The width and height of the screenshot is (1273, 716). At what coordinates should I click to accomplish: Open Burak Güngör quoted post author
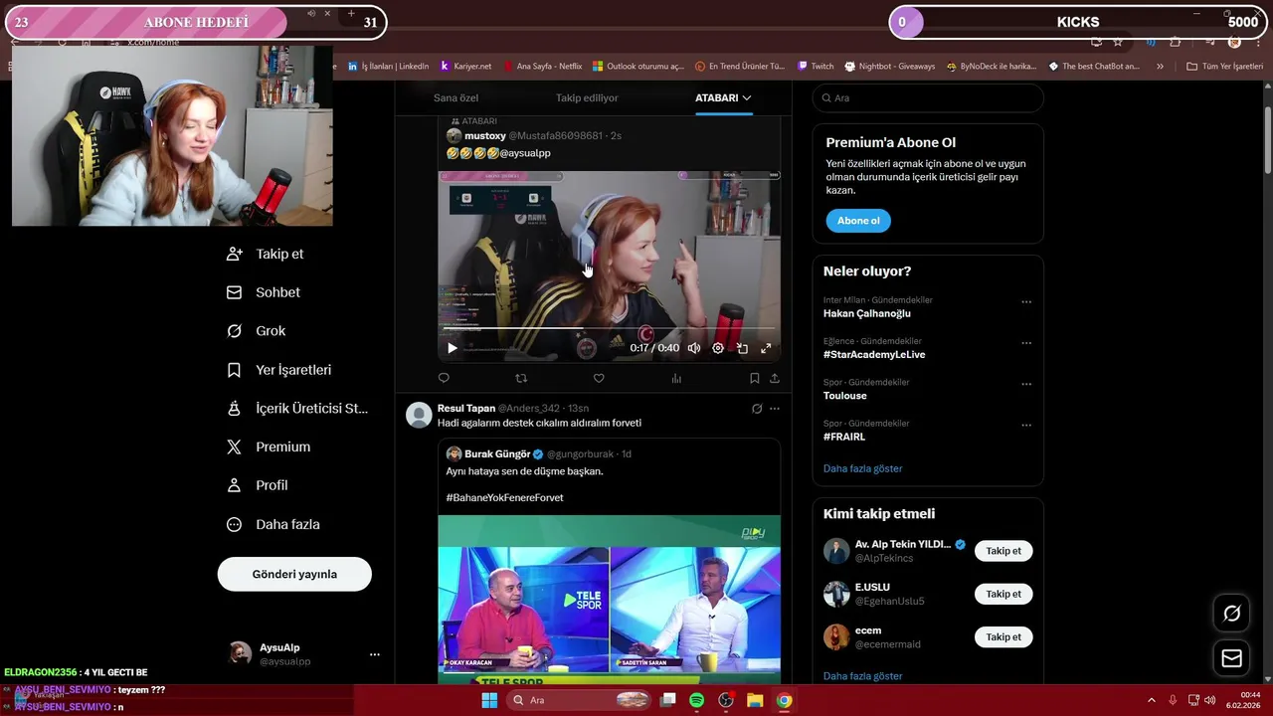[497, 453]
